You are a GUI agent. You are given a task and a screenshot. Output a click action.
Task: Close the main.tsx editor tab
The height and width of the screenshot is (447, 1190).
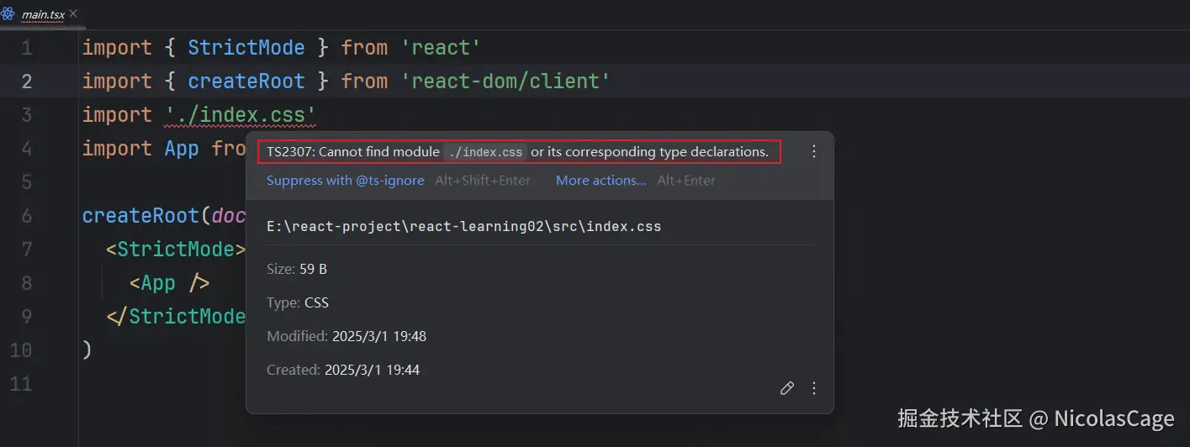tap(73, 14)
